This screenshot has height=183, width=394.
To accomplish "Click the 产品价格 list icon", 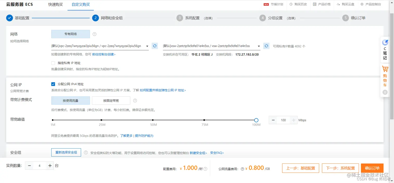I will (x=315, y=4).
